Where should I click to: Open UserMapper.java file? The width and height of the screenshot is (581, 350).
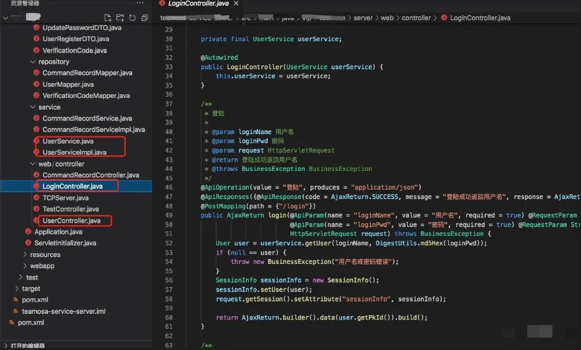[x=68, y=84]
